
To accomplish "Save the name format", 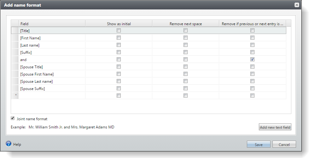I will [259, 144].
